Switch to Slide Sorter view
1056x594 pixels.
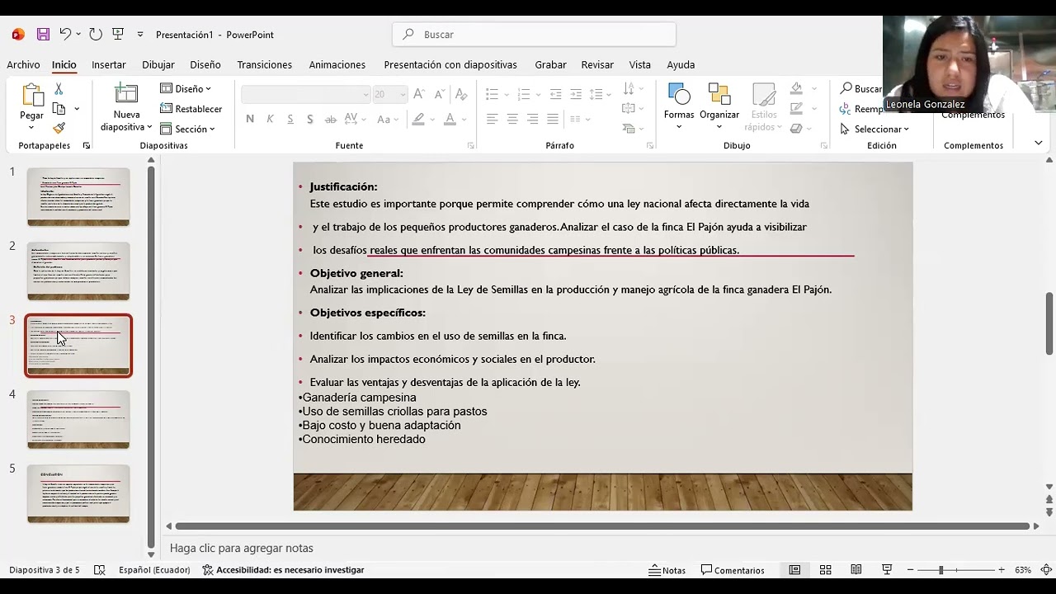click(825, 570)
